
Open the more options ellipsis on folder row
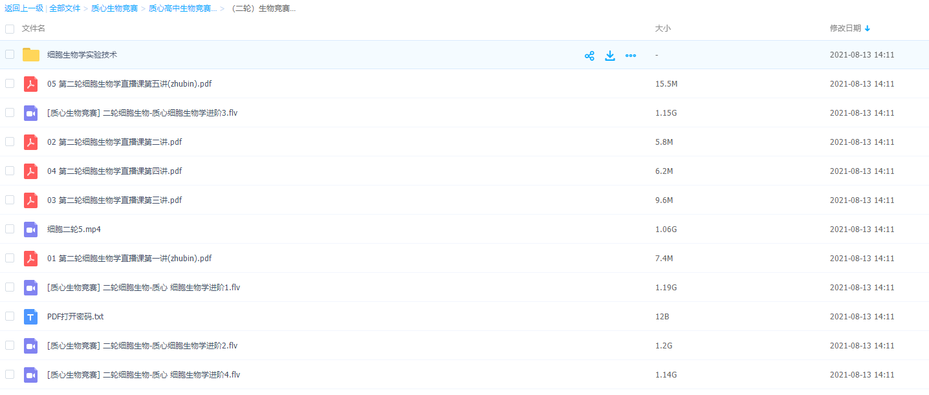point(631,56)
